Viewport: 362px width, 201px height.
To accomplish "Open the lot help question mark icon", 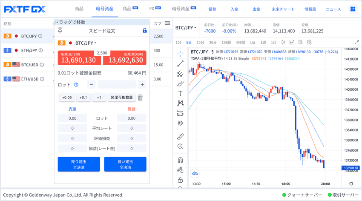I will pyautogui.click(x=76, y=85).
